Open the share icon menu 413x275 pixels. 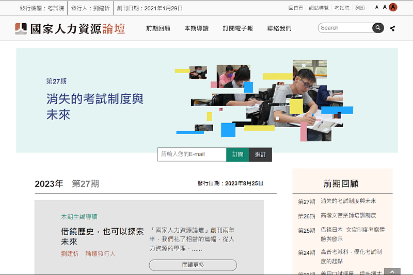tap(393, 28)
